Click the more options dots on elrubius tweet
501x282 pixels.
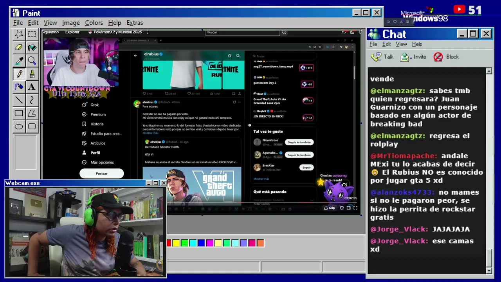(x=240, y=102)
